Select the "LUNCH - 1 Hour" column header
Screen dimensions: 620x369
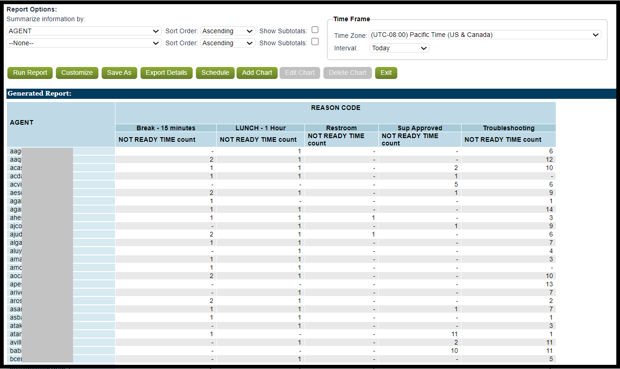pyautogui.click(x=261, y=128)
